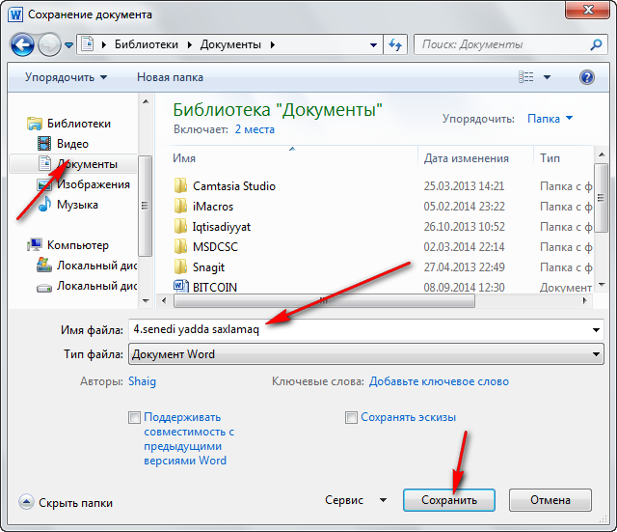
Task: Click the blue Help question mark icon
Action: [587, 77]
